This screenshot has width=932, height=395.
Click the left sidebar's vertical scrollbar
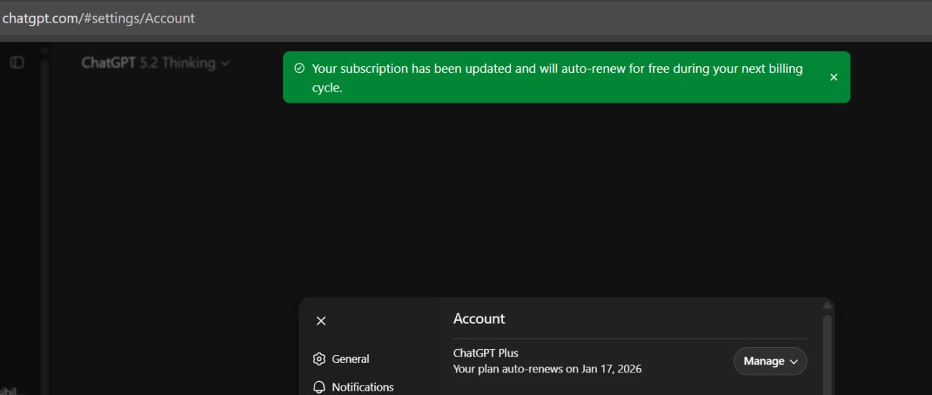(x=44, y=218)
